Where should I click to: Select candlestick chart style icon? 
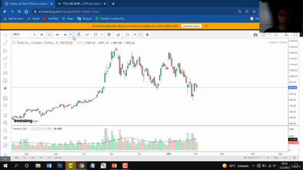pyautogui.click(x=79, y=34)
